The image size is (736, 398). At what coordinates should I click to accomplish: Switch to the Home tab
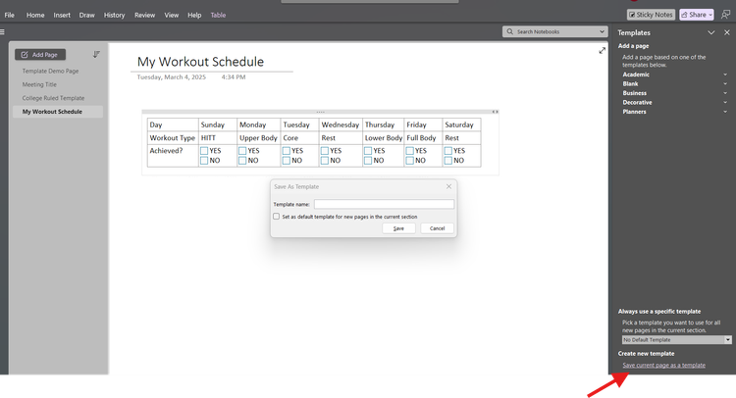coord(35,15)
